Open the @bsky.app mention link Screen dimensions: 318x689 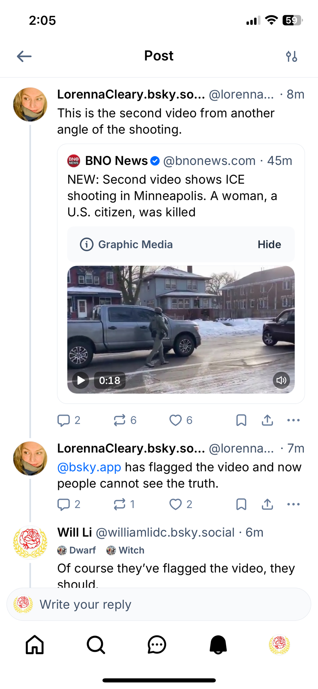click(x=89, y=467)
